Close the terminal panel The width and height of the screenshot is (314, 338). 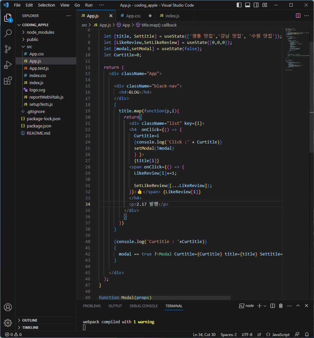pyautogui.click(x=306, y=306)
